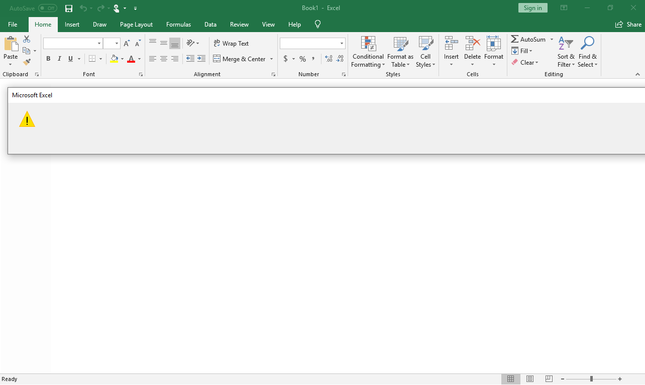Image resolution: width=645 pixels, height=385 pixels.
Task: Apply red Font Color
Action: pos(131,59)
